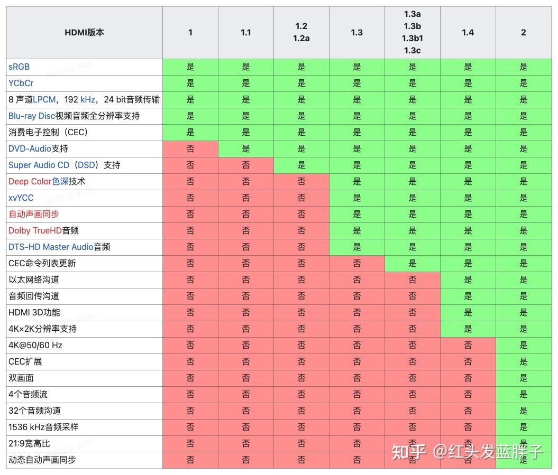Select the version 1.1 column header
Image resolution: width=558 pixels, height=475 pixels.
[246, 32]
